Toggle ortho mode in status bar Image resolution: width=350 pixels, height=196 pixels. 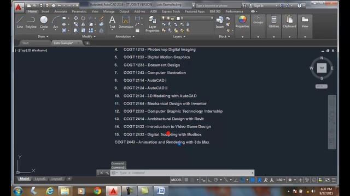(x=209, y=180)
